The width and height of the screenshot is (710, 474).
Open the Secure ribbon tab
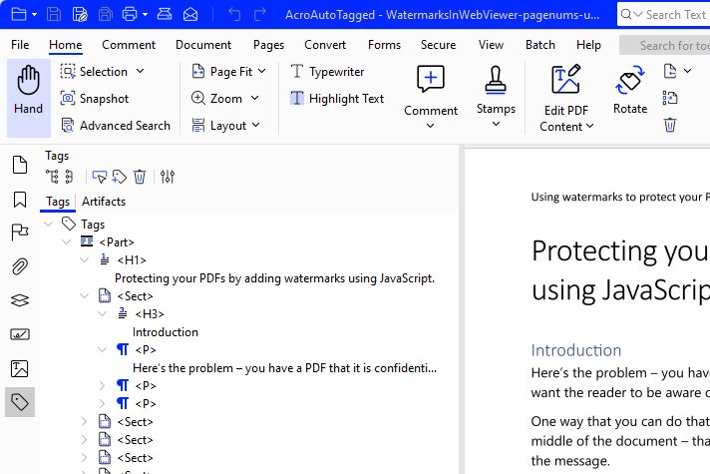click(x=439, y=45)
